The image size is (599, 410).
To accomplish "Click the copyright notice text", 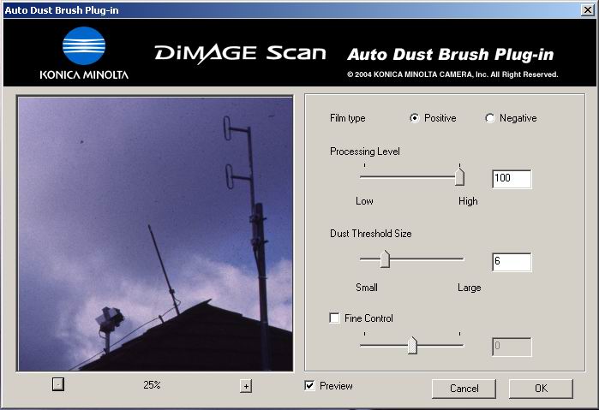I will (452, 74).
